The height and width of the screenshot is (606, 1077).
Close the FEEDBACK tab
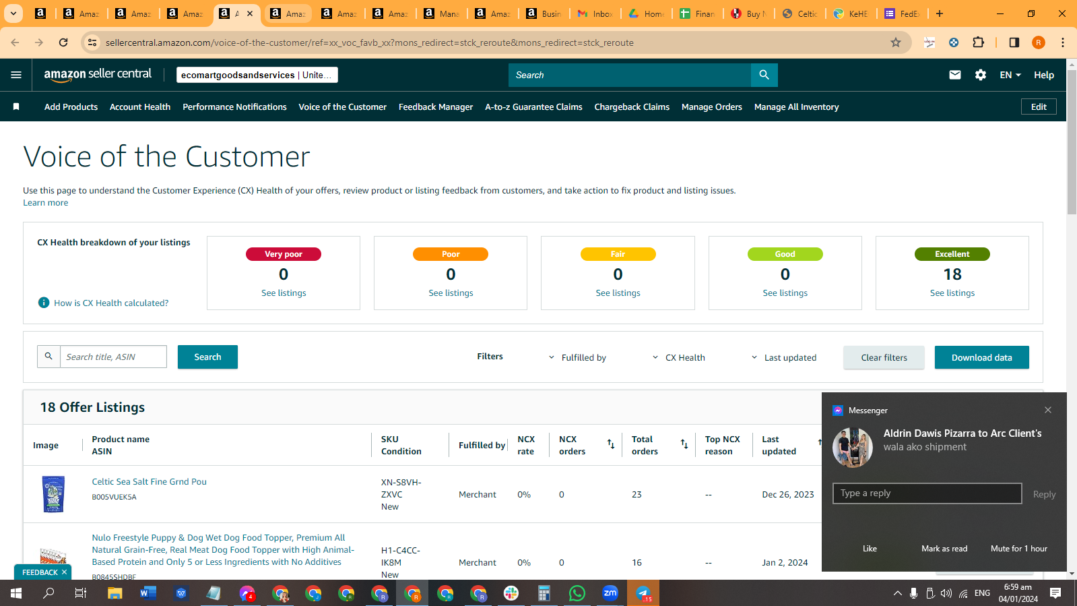coord(64,572)
